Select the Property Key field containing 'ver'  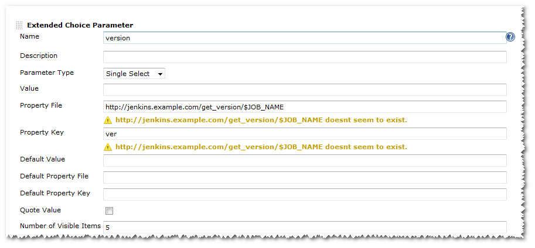[x=304, y=134]
